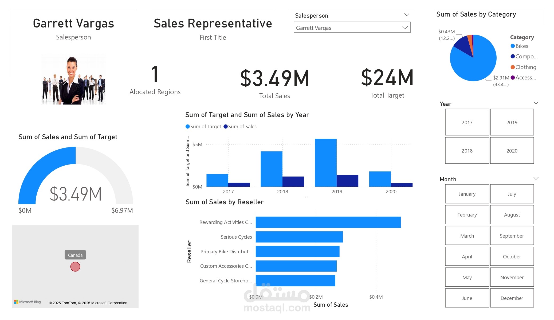Click the Canada pin marker on the map
The image size is (554, 320).
75,266
